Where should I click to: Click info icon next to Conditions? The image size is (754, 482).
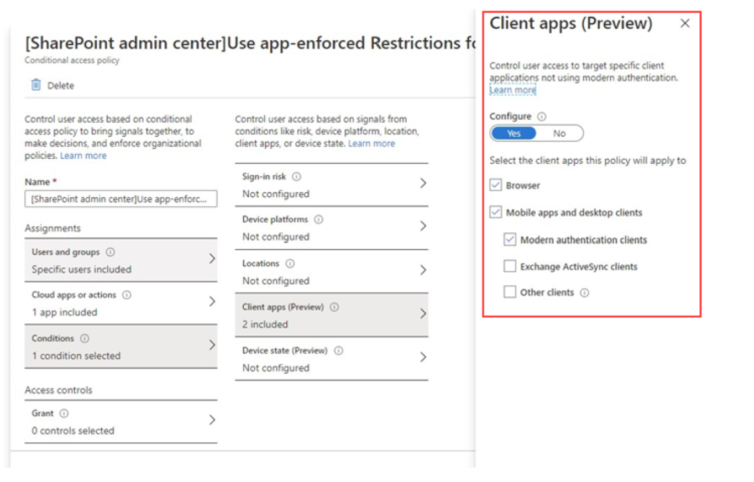(x=85, y=338)
